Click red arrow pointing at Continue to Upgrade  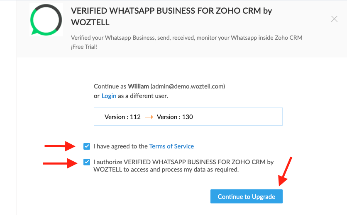coord(285,171)
